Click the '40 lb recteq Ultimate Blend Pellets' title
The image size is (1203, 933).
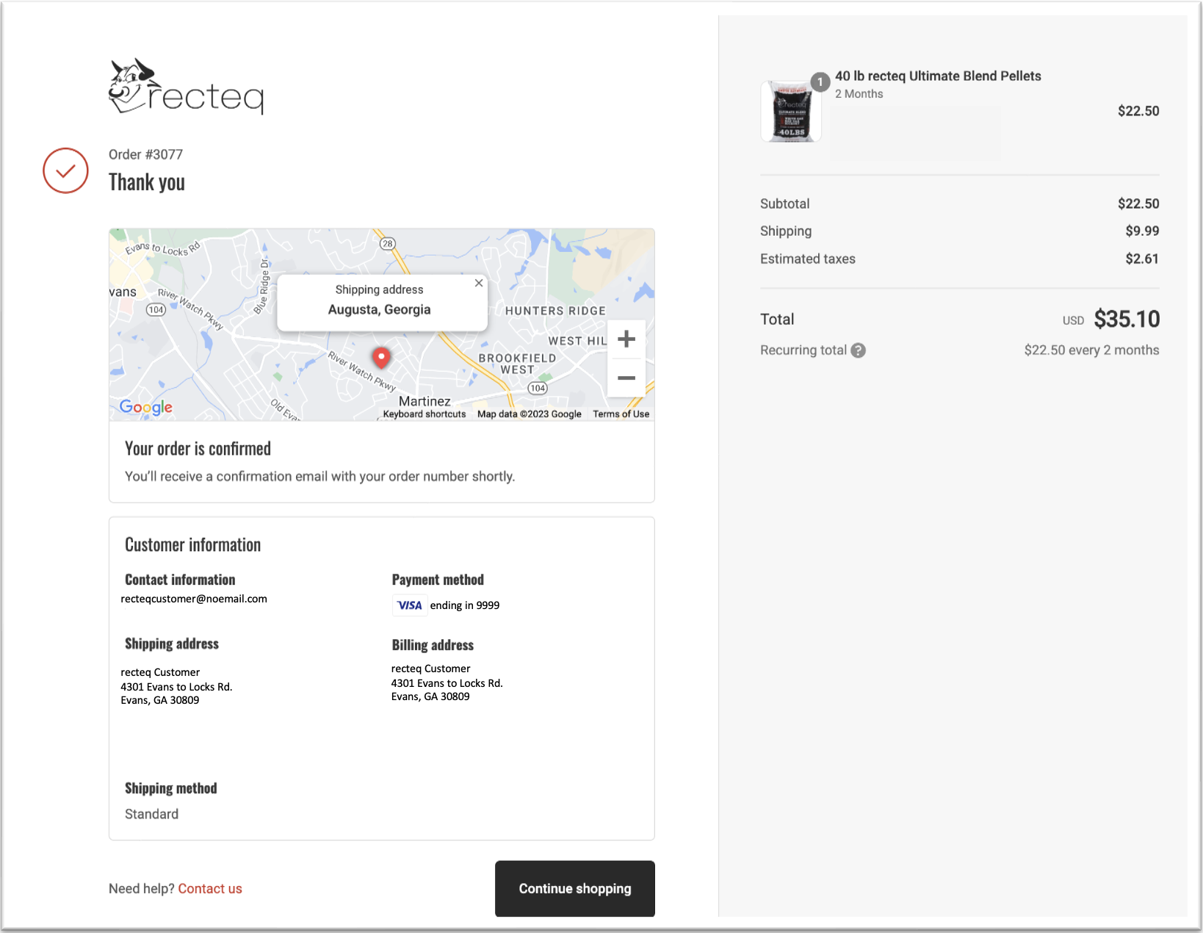(x=938, y=76)
